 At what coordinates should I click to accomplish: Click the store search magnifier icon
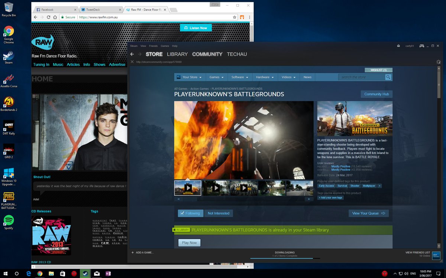point(388,77)
